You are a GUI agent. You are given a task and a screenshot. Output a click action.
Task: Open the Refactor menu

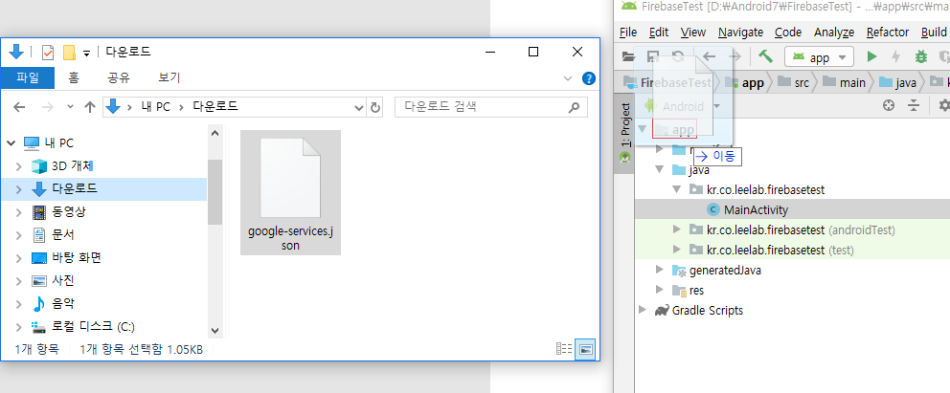[887, 32]
